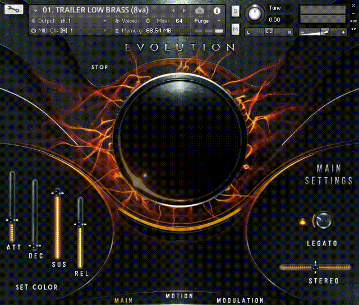This screenshot has height=305, width=359.
Task: Click SET COLOR button
Action: click(36, 287)
